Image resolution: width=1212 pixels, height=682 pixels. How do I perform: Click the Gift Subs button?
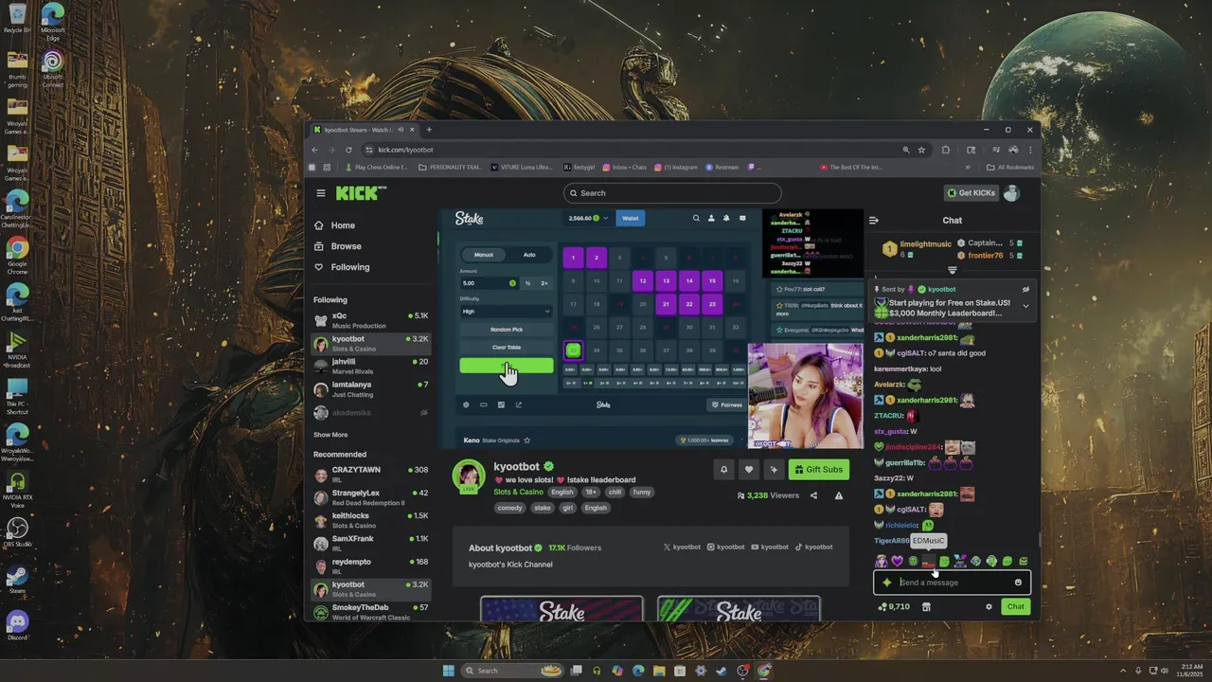coord(819,469)
